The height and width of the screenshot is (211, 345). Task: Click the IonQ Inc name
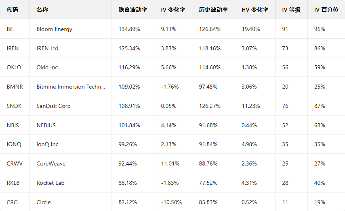tap(47, 144)
